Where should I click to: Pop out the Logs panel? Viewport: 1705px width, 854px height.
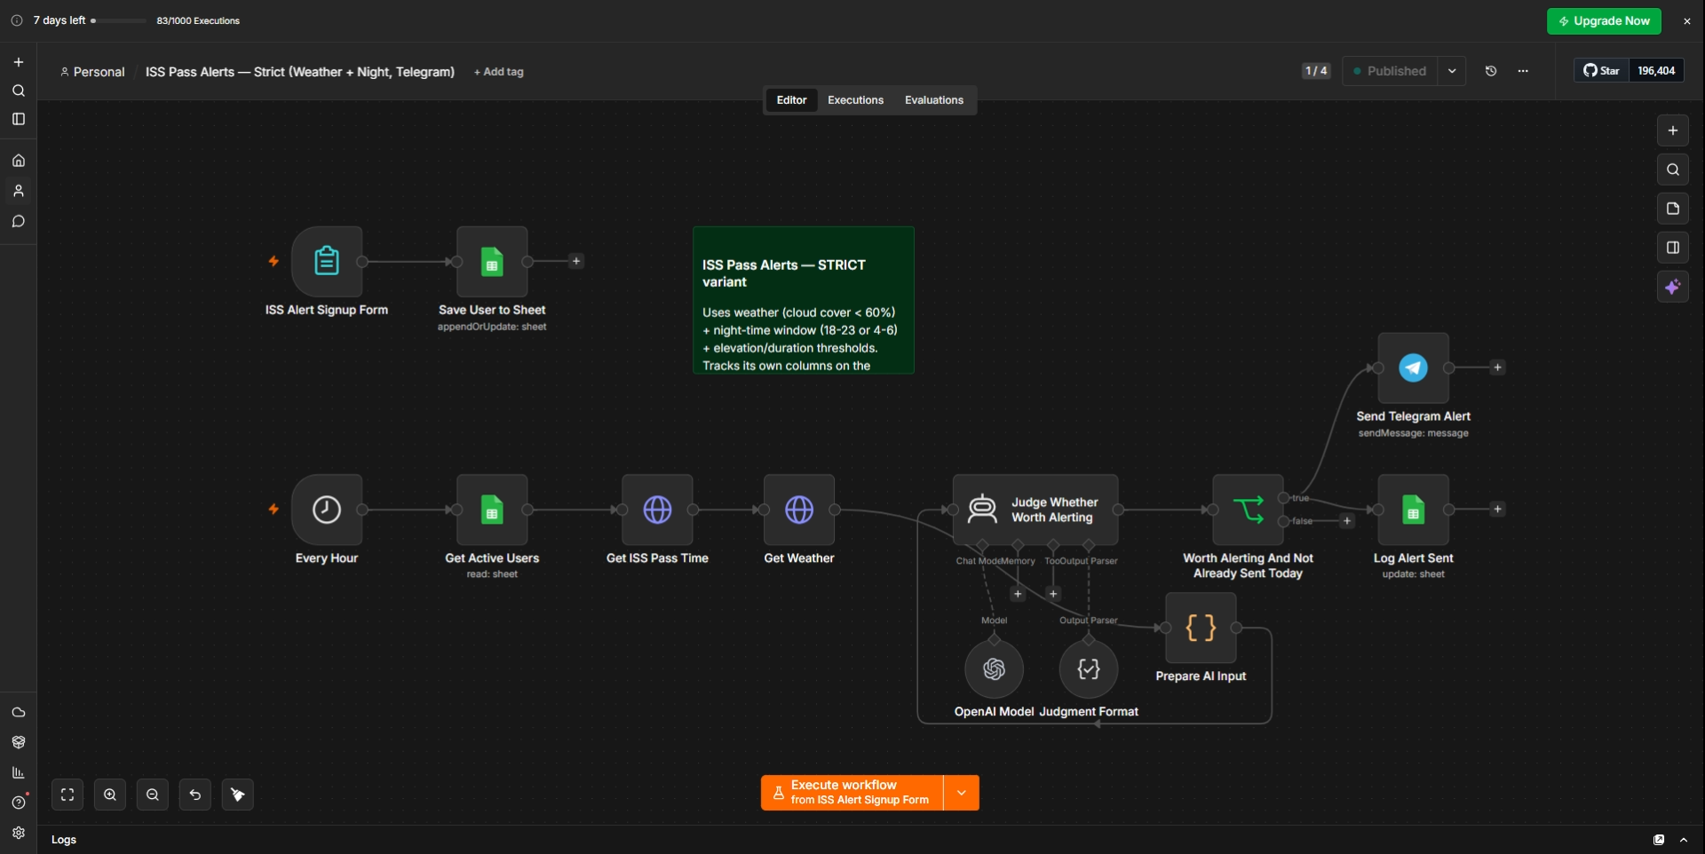point(1659,840)
